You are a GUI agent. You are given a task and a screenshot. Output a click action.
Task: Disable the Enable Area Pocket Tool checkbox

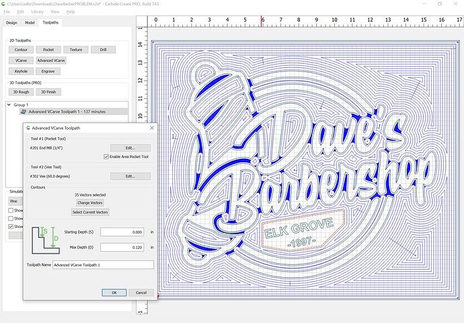(106, 157)
